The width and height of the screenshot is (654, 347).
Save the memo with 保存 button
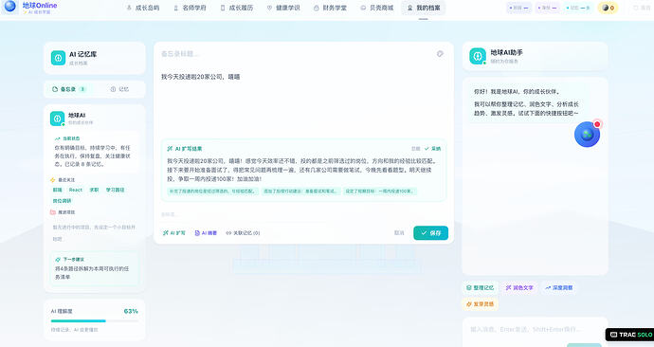click(431, 232)
